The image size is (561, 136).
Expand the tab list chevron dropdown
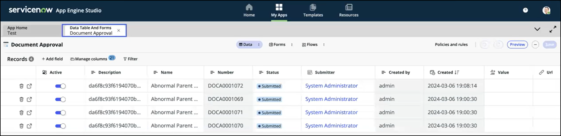[537, 29]
